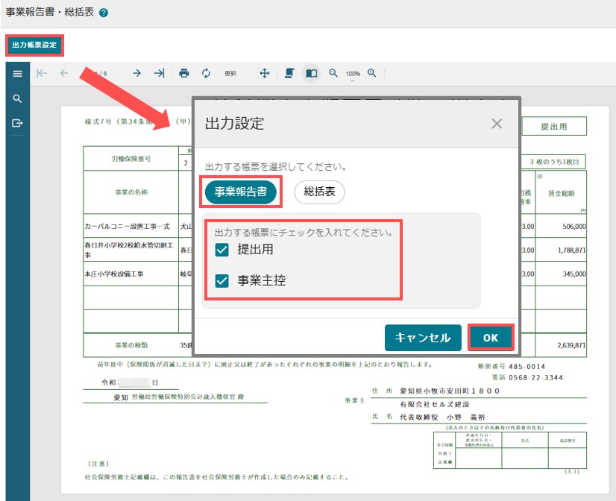Click the 春日井小学校2校給水管切廻工事 row
Screen dimensions: 616x501
(129, 250)
